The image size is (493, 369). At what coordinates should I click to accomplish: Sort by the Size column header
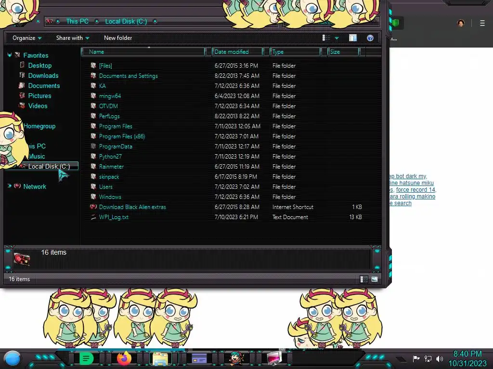pos(343,52)
